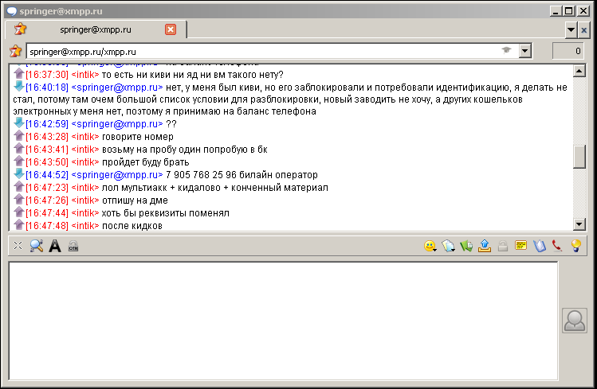The height and width of the screenshot is (389, 597).
Task: Click the red phone call icon
Action: tap(557, 246)
